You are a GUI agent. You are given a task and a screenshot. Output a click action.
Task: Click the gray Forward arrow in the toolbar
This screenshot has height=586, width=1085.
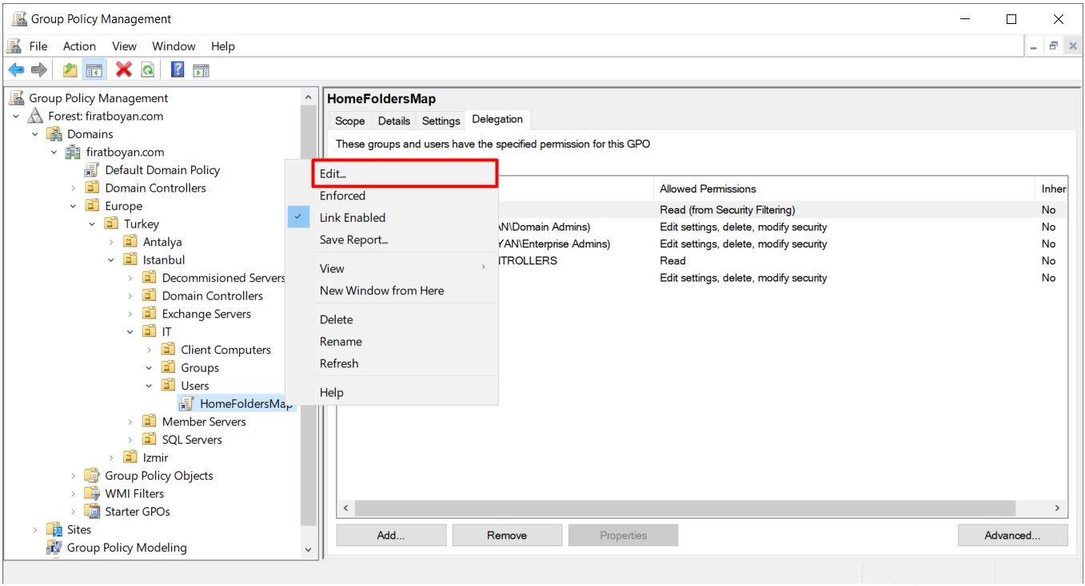38,70
